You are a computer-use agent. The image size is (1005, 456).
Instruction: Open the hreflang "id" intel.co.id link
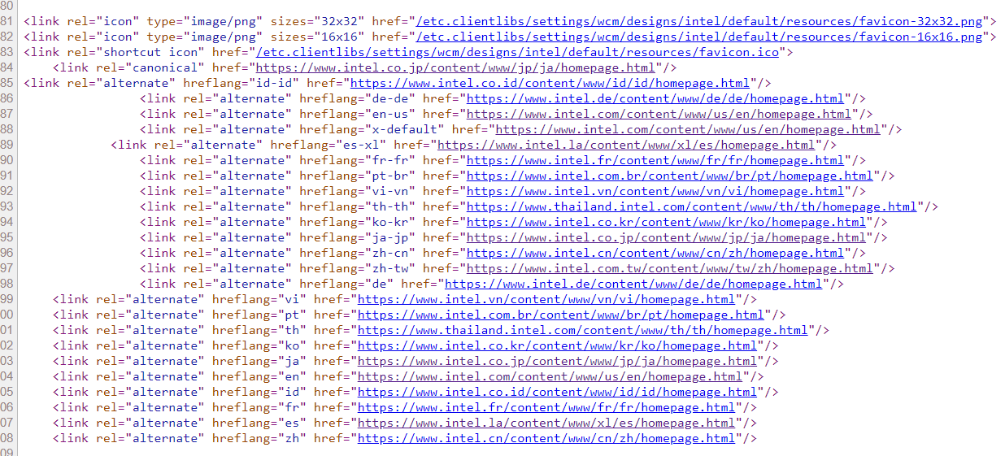point(557,392)
